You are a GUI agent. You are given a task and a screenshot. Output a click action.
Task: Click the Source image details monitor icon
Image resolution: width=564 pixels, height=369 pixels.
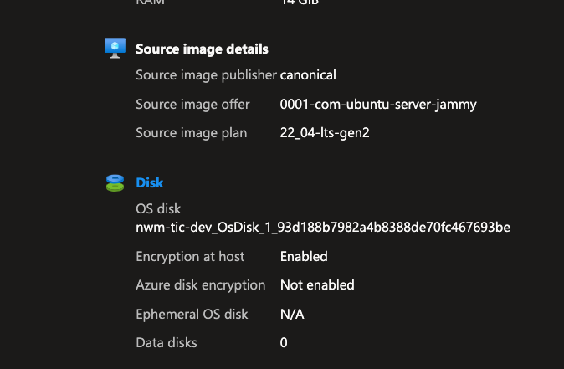[115, 49]
